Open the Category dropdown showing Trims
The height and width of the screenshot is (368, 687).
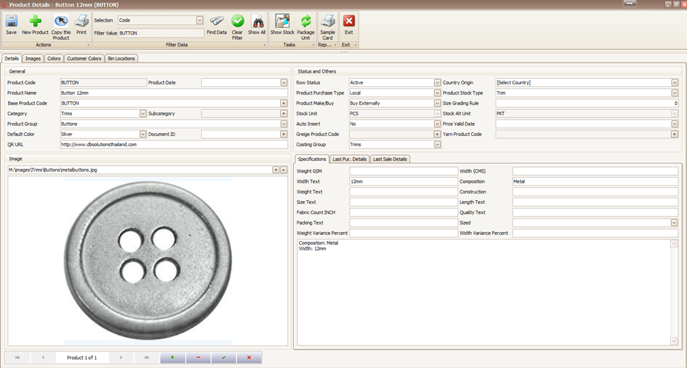click(x=143, y=114)
